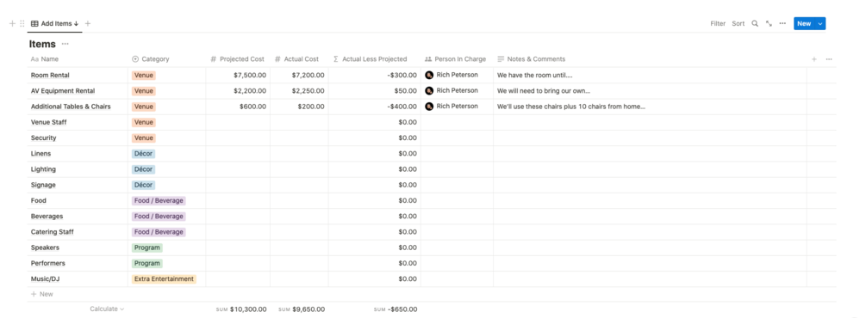
Task: Open full-page expand arrows icon
Action: click(769, 24)
